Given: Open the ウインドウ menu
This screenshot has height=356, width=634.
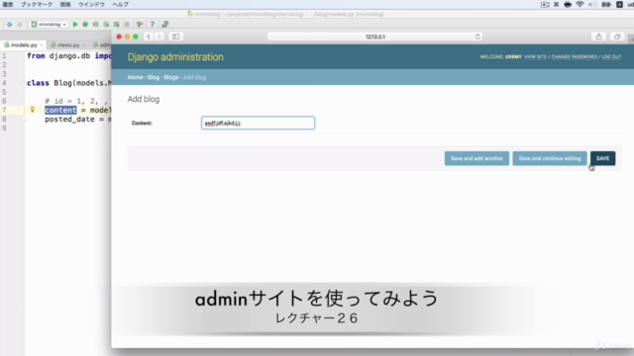Looking at the screenshot, I should [91, 4].
